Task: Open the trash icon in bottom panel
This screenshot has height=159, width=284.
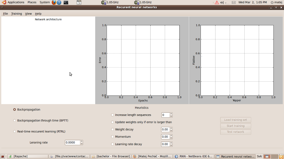Action: [x=281, y=157]
